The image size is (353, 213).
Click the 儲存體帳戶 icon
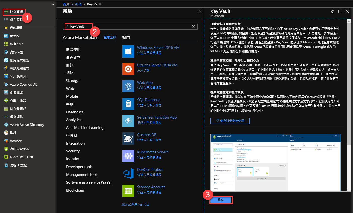[6, 109]
